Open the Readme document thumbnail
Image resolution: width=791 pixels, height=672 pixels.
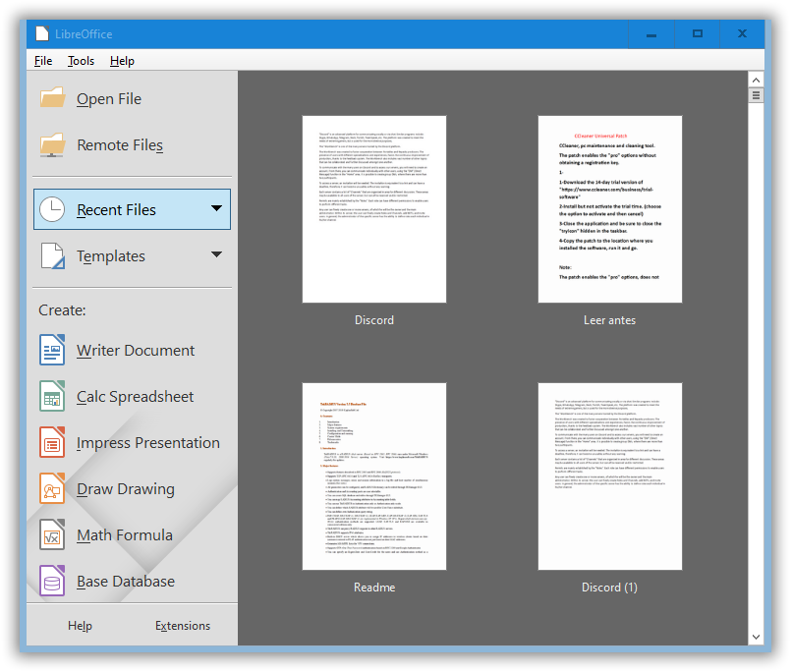(373, 476)
